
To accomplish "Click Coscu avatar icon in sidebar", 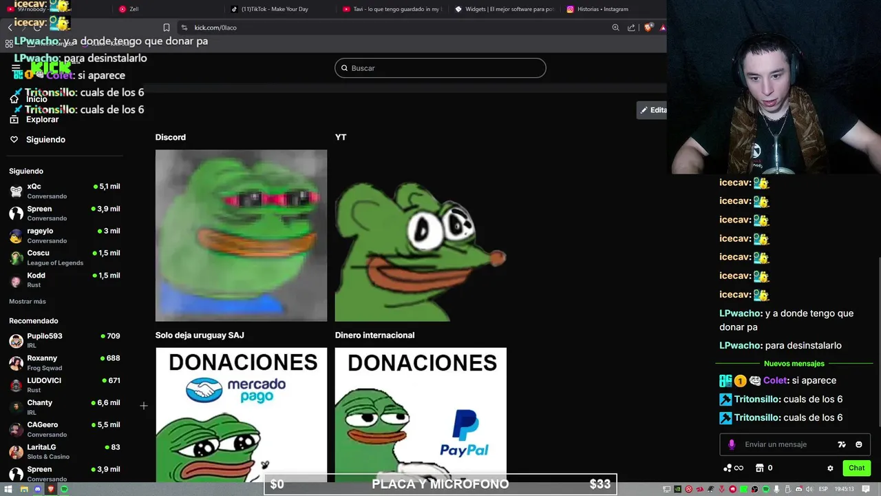I will coord(16,258).
